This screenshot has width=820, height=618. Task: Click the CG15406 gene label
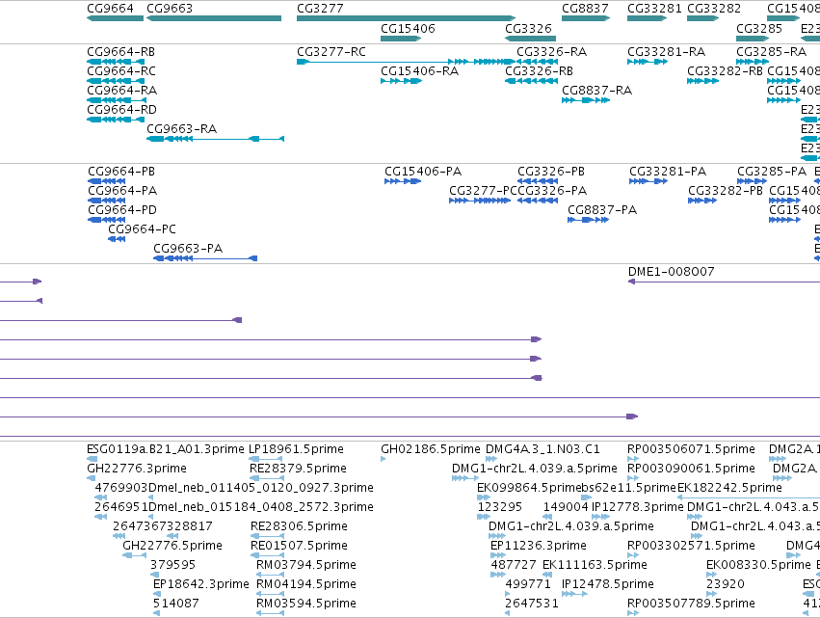[408, 28]
